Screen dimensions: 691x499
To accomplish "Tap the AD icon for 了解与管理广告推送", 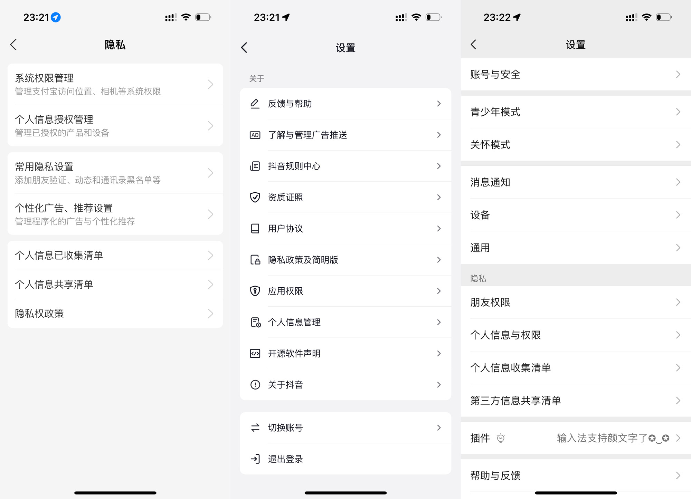I will click(x=255, y=135).
